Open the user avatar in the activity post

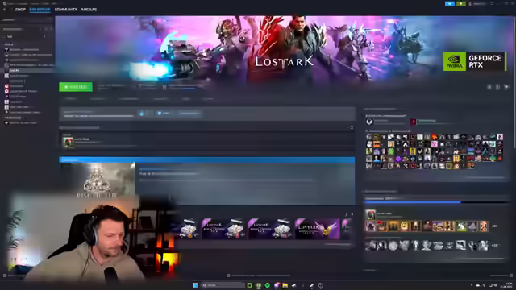68,143
